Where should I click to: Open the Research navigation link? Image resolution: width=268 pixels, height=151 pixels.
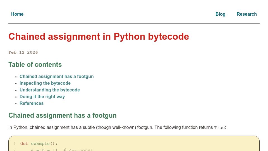[247, 14]
